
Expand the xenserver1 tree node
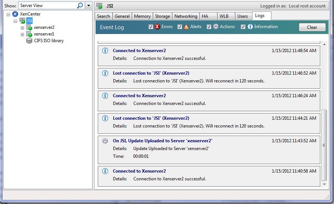22,34
